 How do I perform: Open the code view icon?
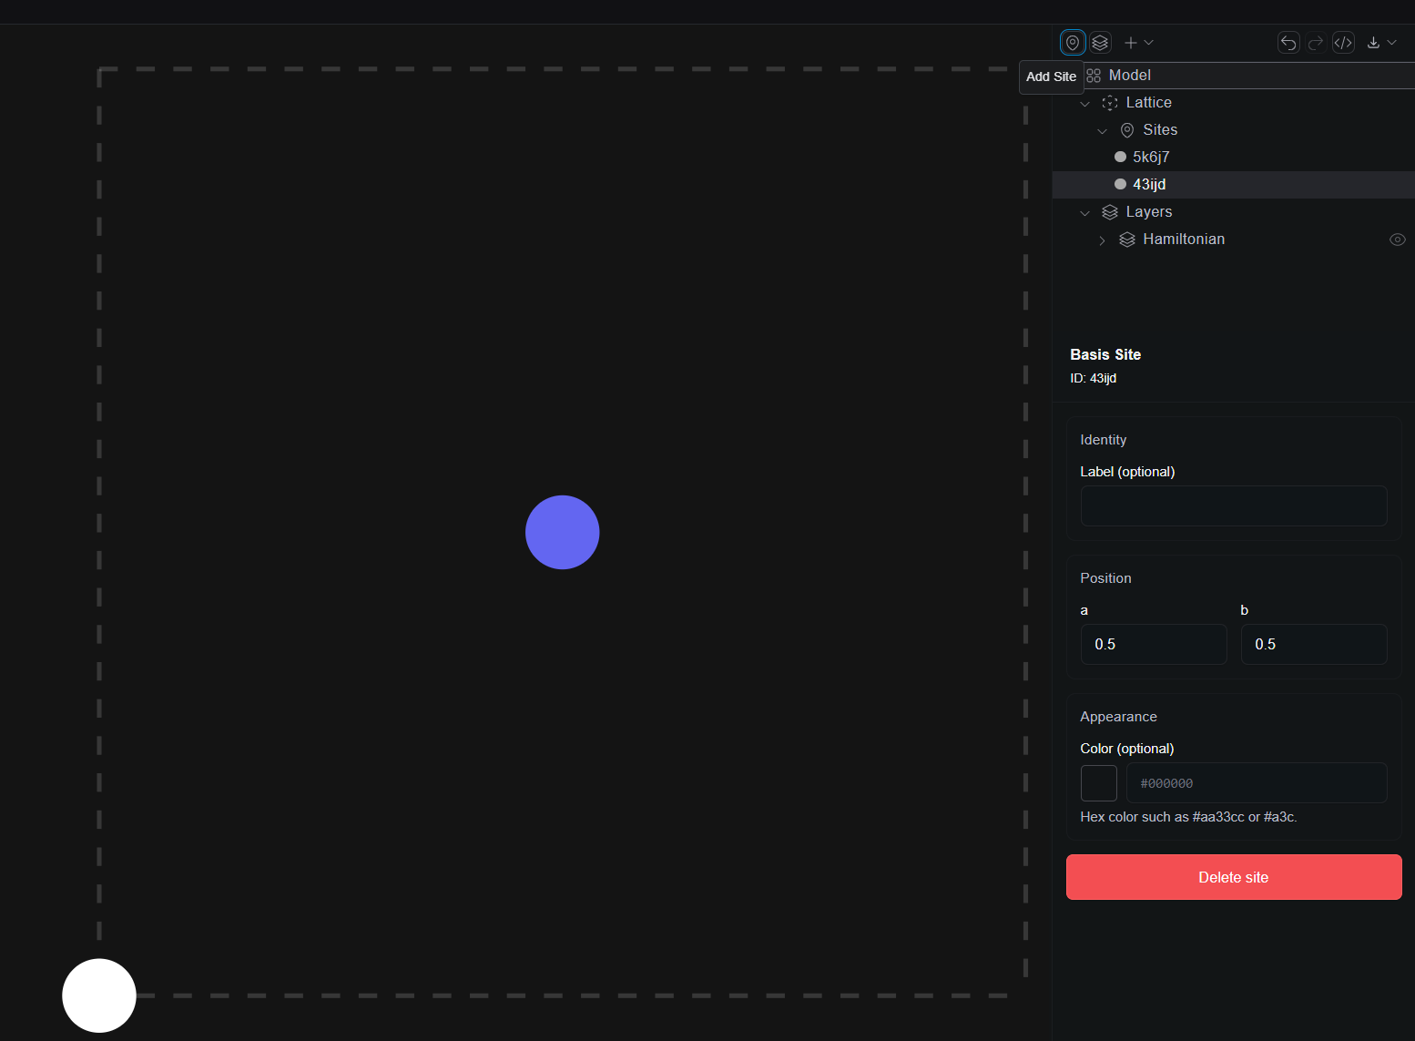pyautogui.click(x=1343, y=43)
